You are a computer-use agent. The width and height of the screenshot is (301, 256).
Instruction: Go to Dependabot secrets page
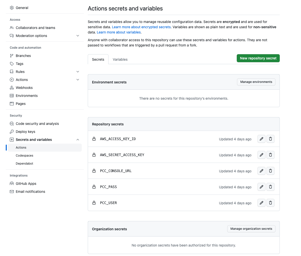click(x=24, y=164)
